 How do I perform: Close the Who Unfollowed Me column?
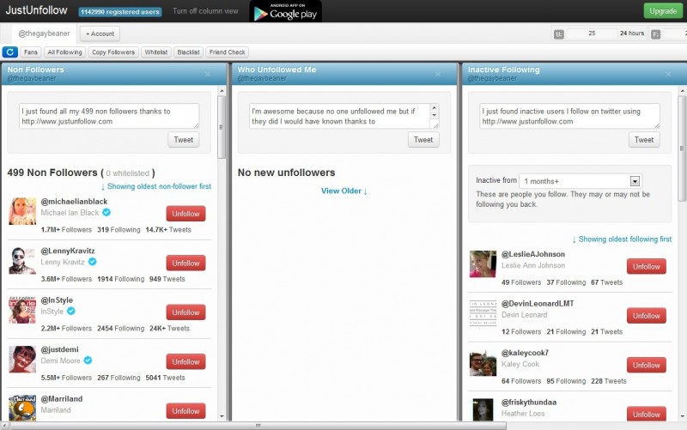438,74
